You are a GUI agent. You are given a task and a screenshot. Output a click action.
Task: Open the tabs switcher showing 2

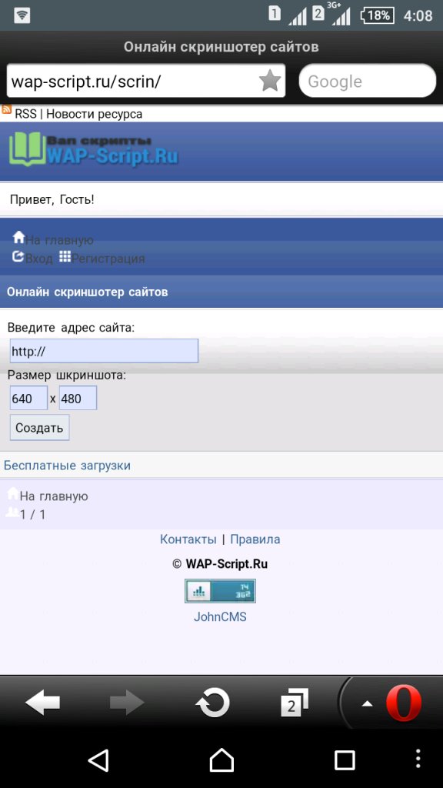point(294,703)
